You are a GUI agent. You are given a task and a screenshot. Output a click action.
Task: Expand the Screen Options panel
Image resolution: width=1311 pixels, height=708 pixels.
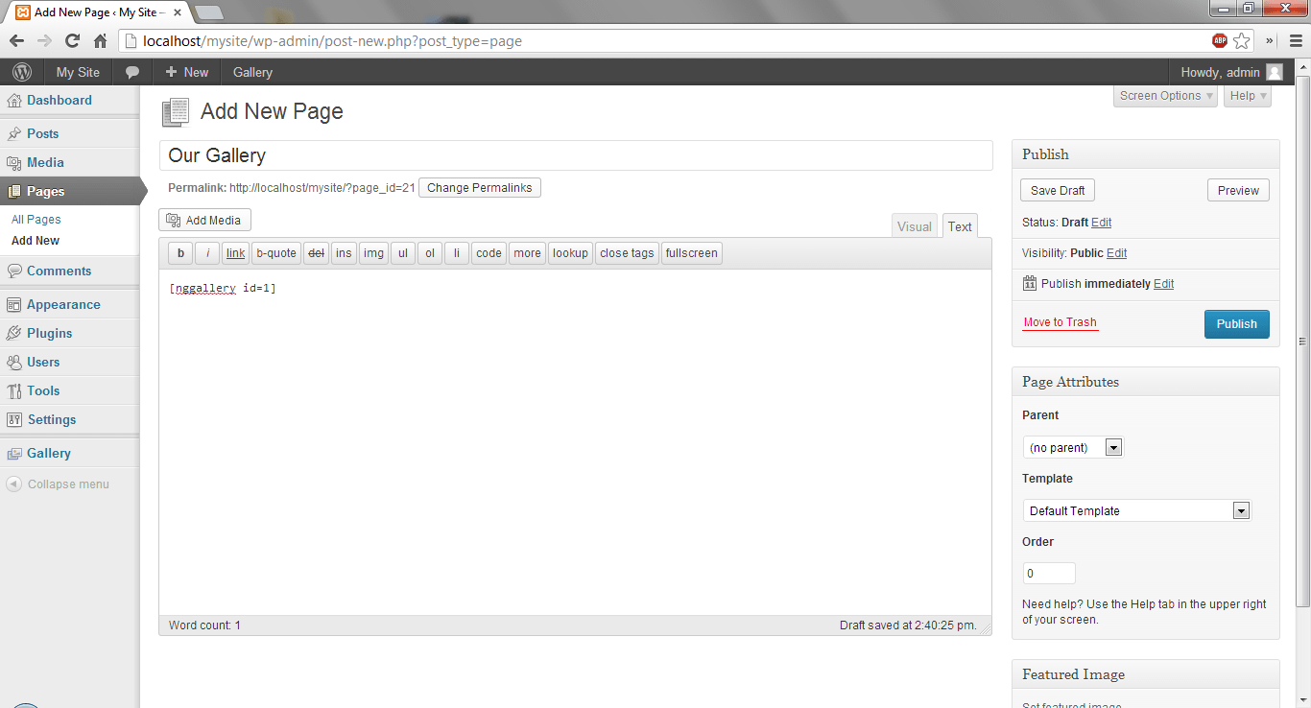tap(1166, 96)
